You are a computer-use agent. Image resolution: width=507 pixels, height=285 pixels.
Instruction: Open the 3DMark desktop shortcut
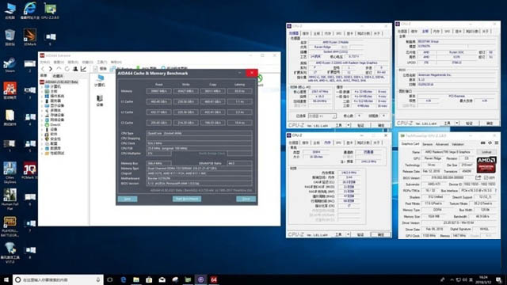pos(30,37)
